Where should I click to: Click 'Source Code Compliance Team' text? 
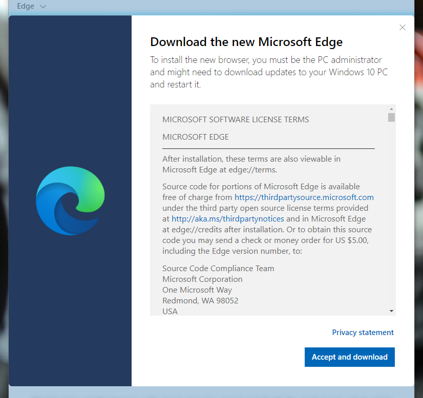(x=218, y=269)
